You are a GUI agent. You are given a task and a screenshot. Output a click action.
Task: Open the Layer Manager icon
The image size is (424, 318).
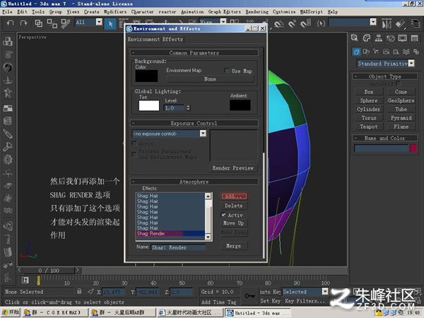(416, 23)
